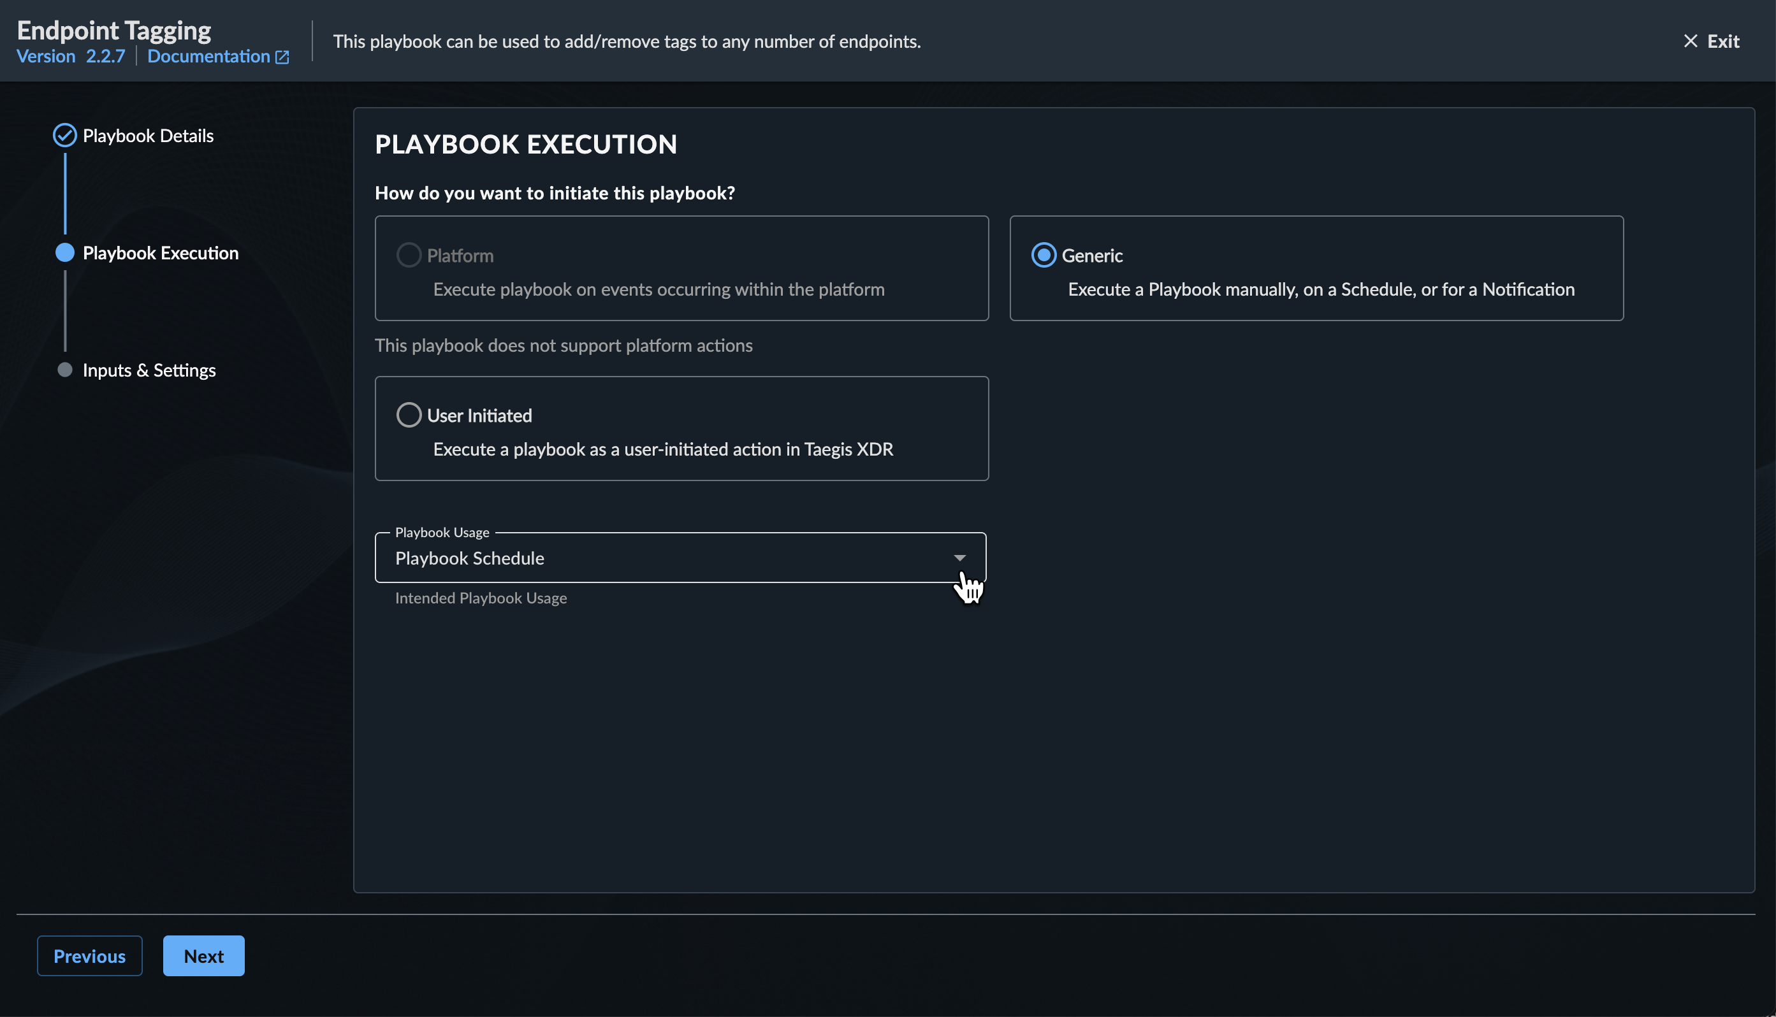Screen dimensions: 1776x1017
Task: Click the 'Intended Playbook Usage' helper text
Action: [481, 598]
